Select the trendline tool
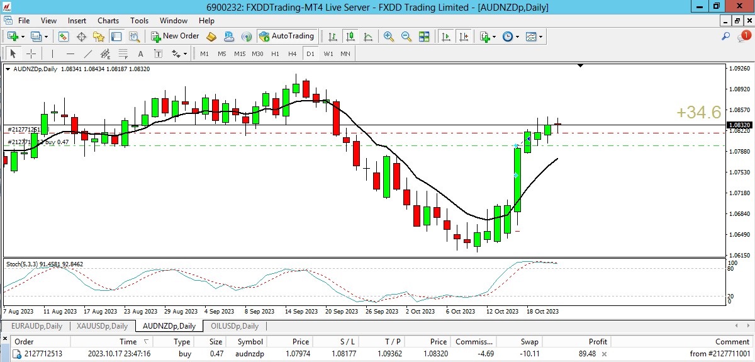This screenshot has width=755, height=362. 87,54
